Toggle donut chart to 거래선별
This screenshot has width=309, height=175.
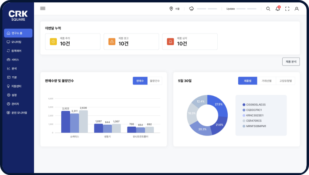point(267,81)
